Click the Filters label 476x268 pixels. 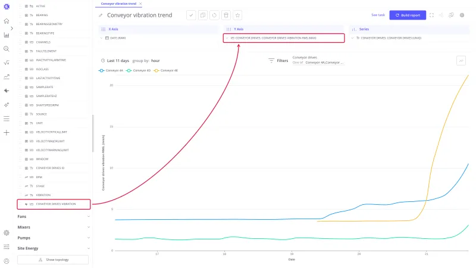pos(282,61)
